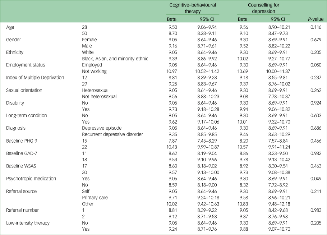Click the 'Not heterosexual' category cell
The height and width of the screenshot is (235, 327).
(99, 96)
